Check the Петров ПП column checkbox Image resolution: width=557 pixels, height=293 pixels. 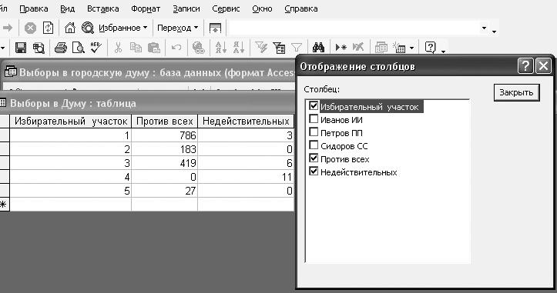pyautogui.click(x=314, y=132)
